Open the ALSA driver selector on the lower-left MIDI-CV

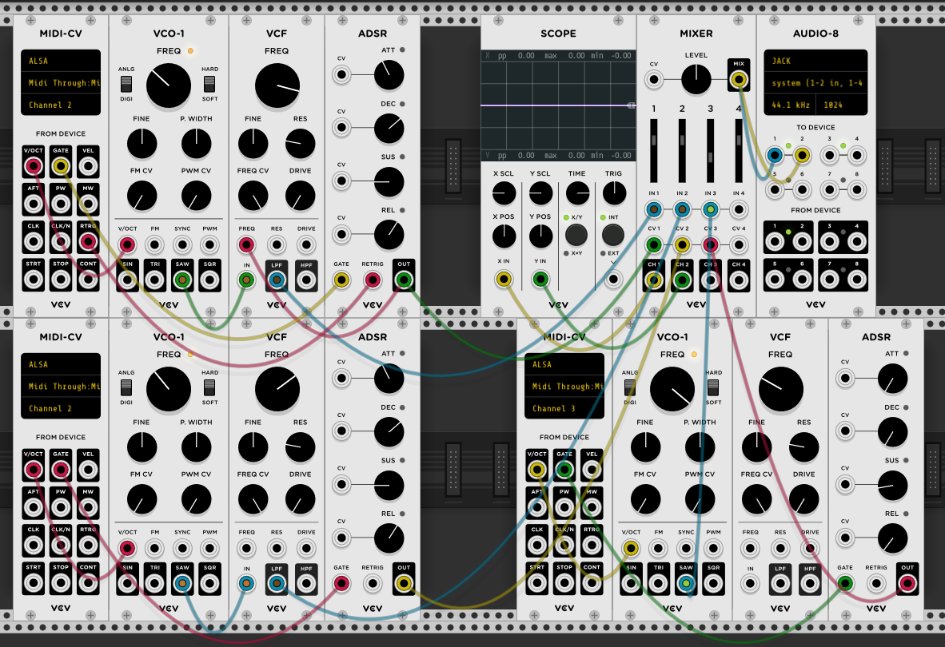pos(60,364)
